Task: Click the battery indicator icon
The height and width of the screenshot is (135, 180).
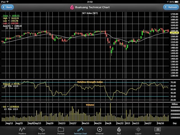Action: coord(177,2)
